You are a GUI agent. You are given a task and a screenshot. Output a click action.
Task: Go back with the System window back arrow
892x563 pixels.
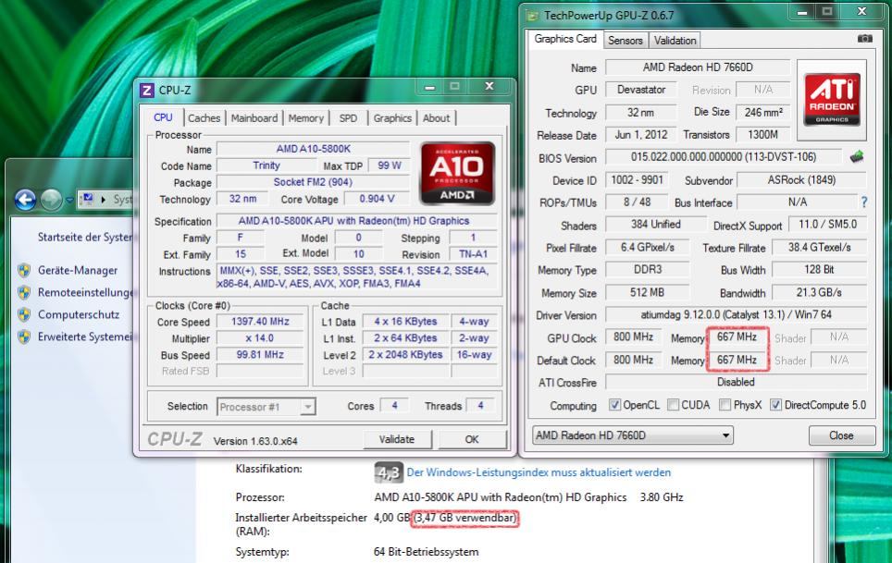click(x=25, y=200)
